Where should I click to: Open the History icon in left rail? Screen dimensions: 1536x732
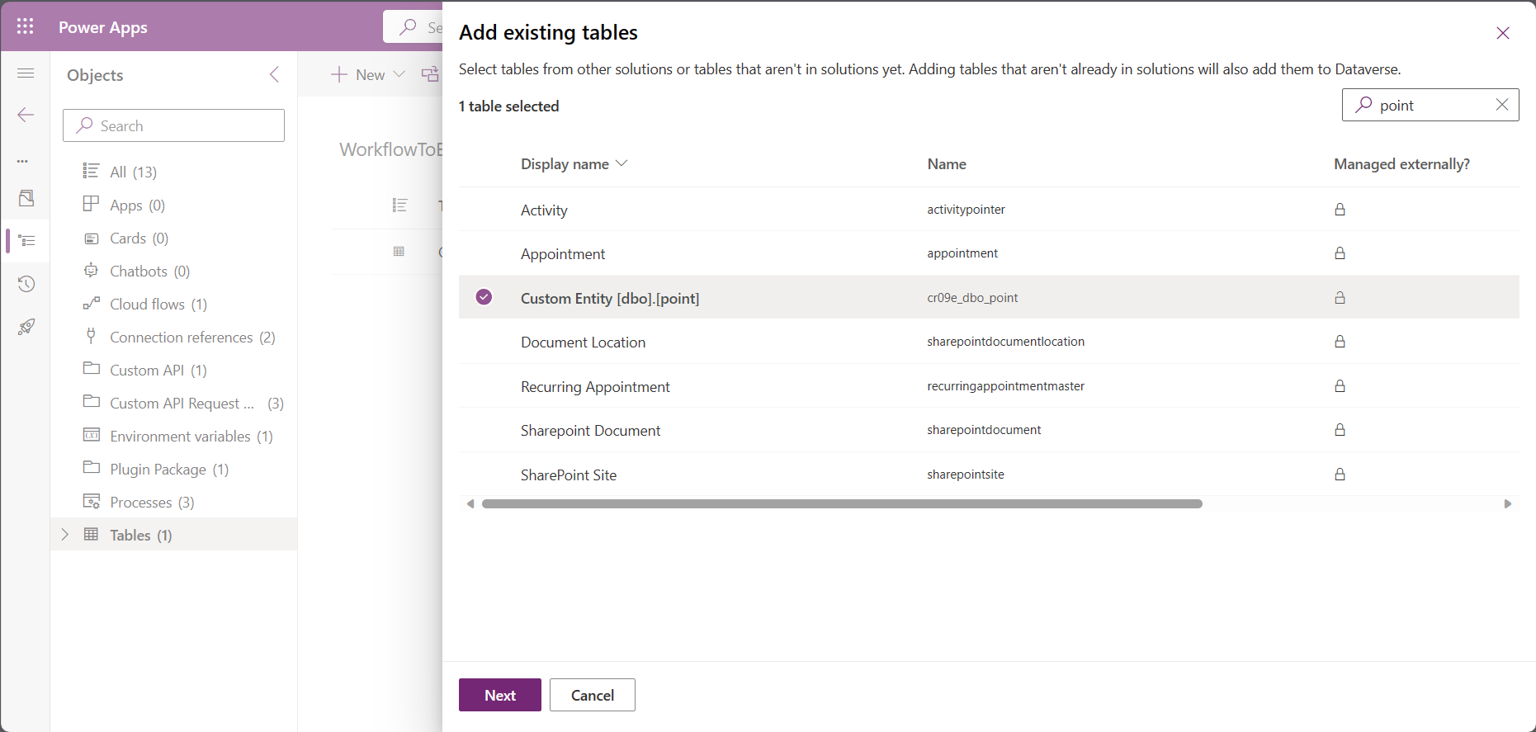pyautogui.click(x=26, y=284)
